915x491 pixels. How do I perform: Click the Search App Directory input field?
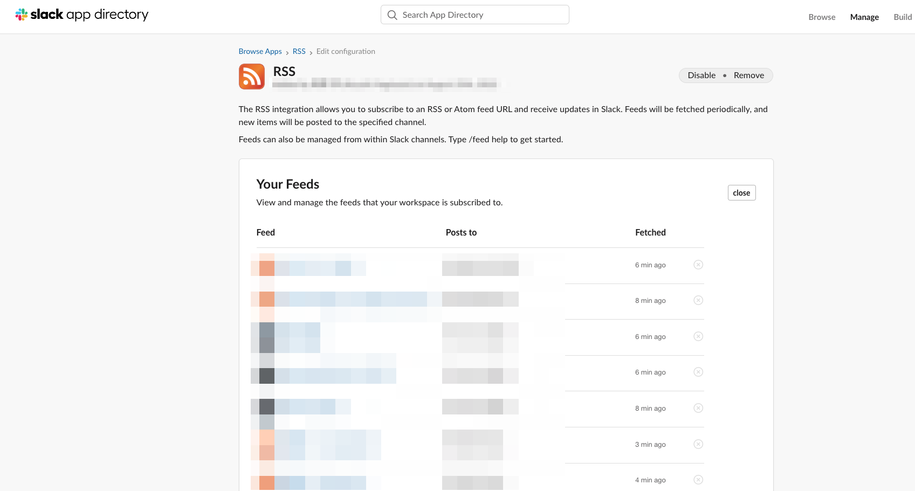(474, 15)
